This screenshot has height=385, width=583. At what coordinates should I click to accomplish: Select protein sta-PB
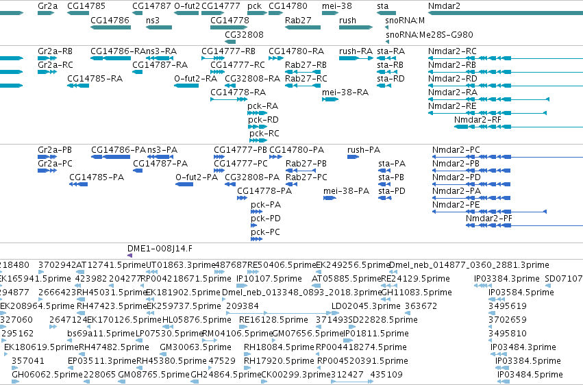(385, 184)
